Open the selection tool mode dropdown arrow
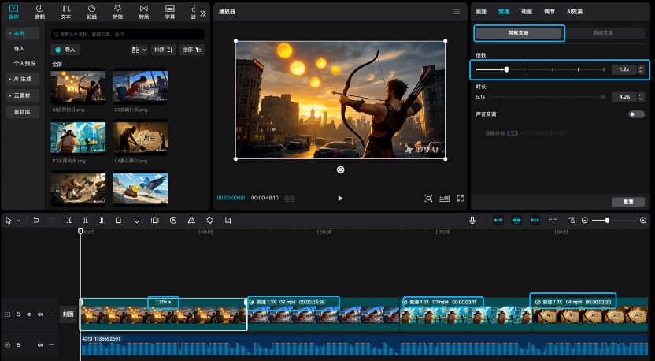The height and width of the screenshot is (361, 655). (19, 221)
